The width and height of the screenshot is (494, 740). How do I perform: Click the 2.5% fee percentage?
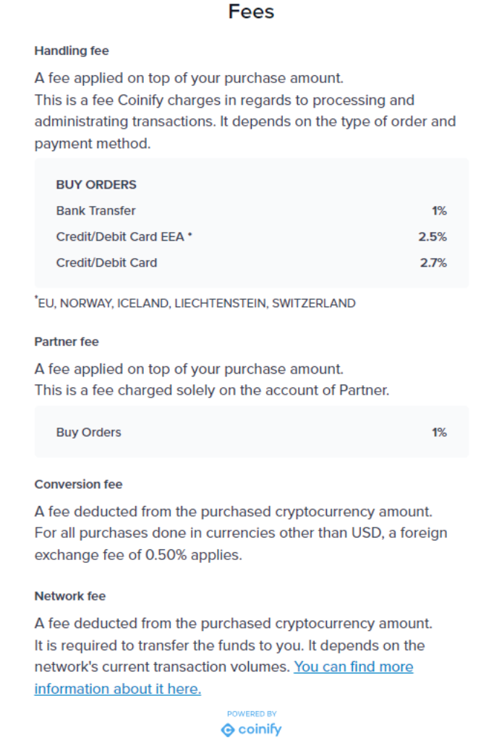(x=433, y=237)
